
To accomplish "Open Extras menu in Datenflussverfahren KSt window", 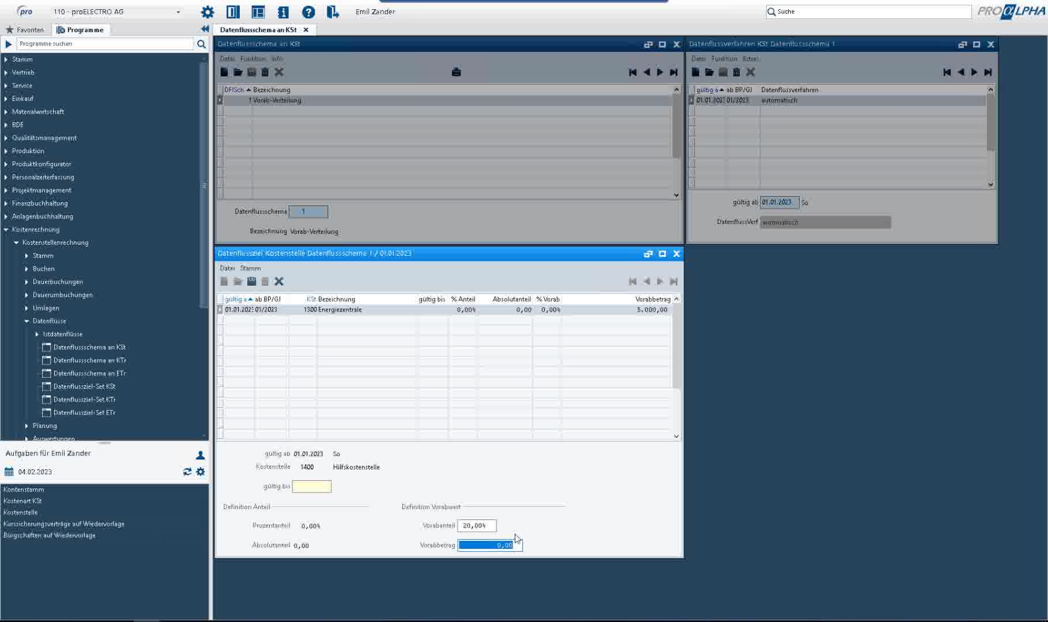I will [751, 59].
